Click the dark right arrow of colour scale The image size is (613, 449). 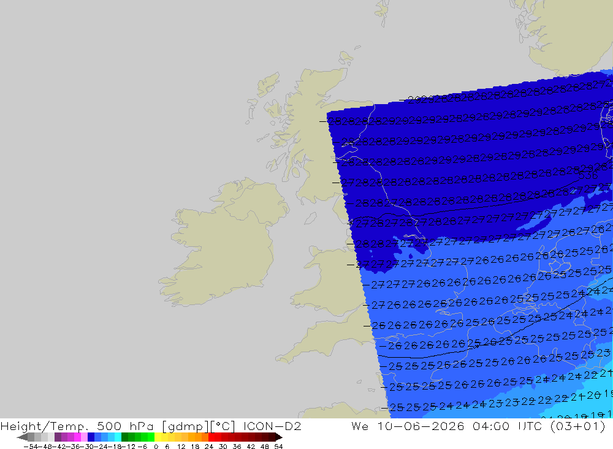pyautogui.click(x=279, y=437)
